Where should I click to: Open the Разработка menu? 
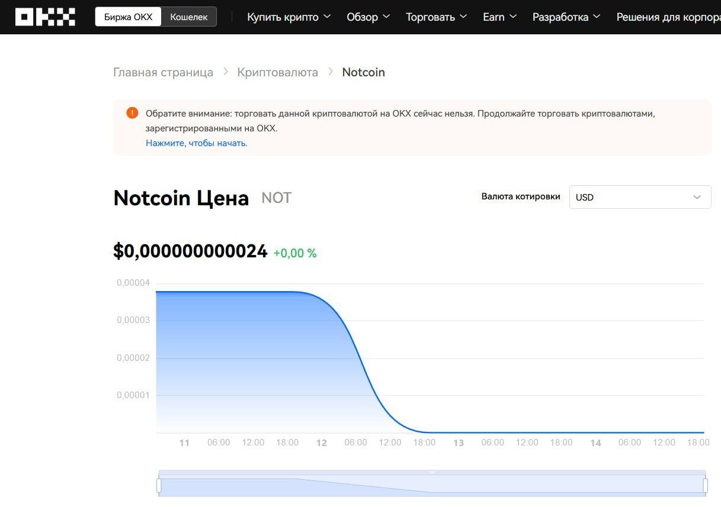(566, 17)
